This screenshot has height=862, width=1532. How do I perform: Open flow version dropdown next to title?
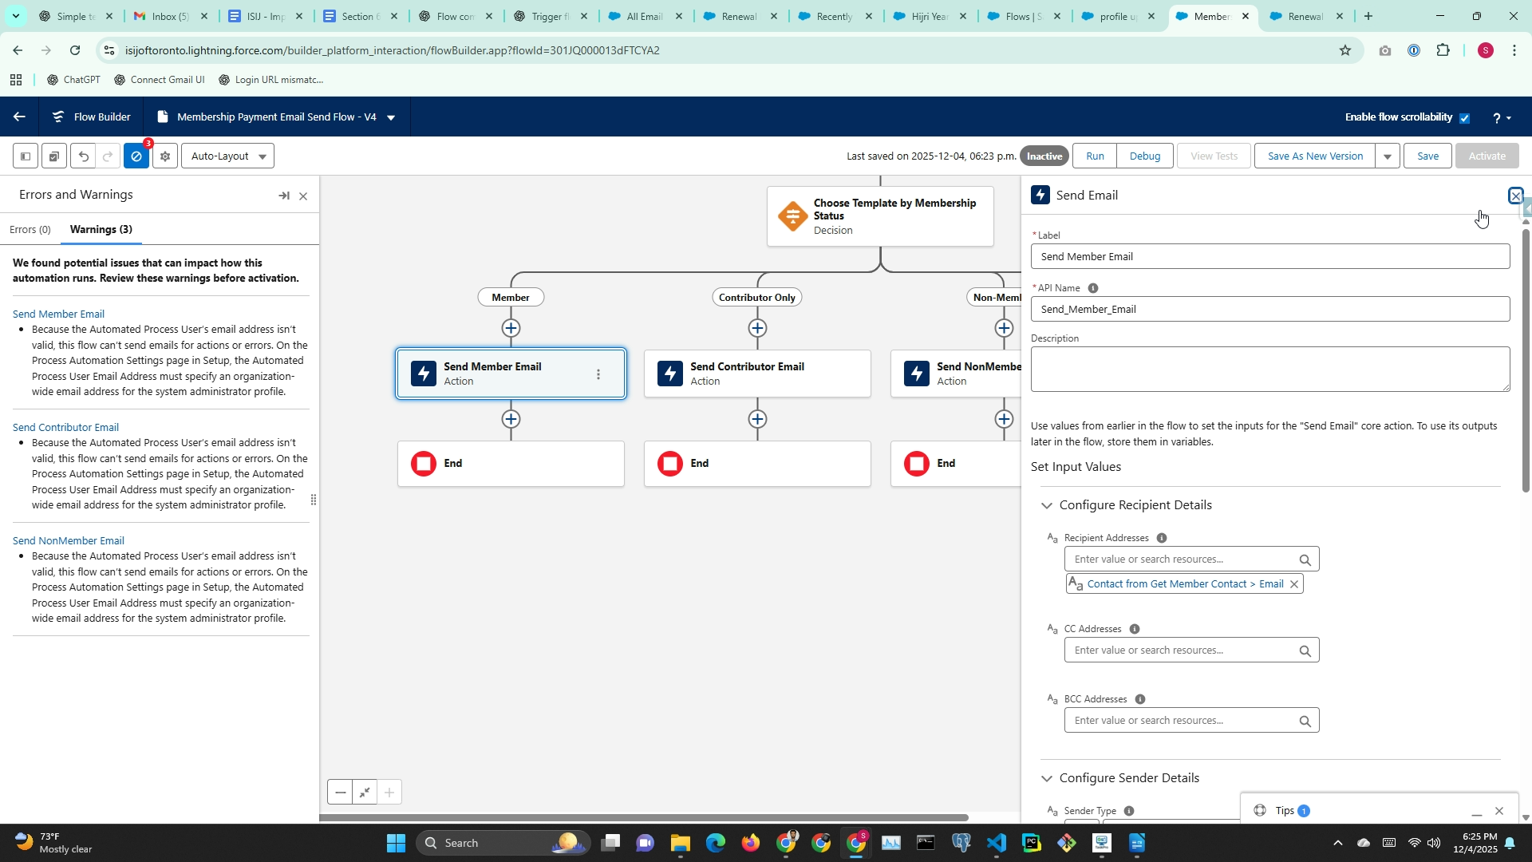pos(391,118)
